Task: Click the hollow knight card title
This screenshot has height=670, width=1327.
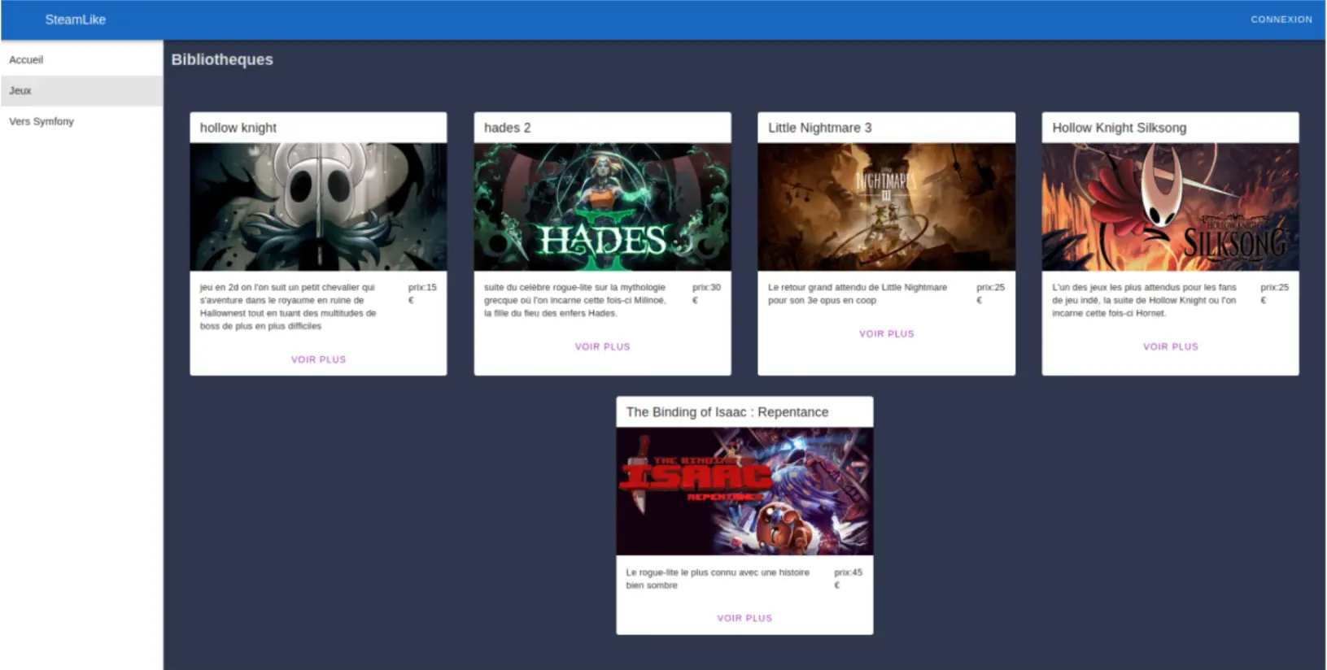Action: point(238,128)
